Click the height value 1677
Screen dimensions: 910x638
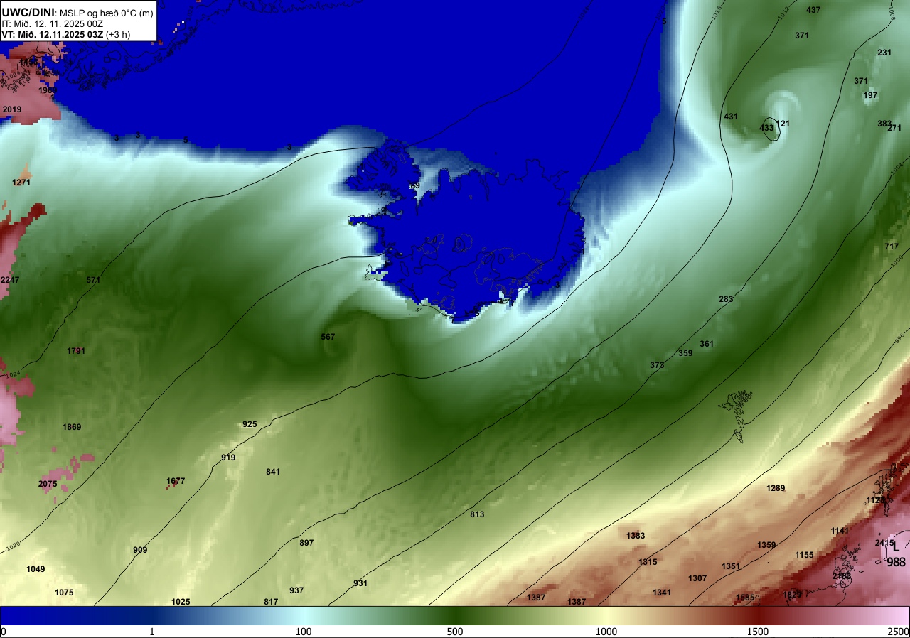[176, 481]
